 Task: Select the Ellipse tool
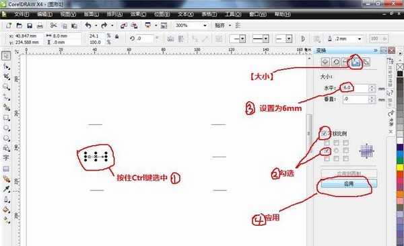6,128
